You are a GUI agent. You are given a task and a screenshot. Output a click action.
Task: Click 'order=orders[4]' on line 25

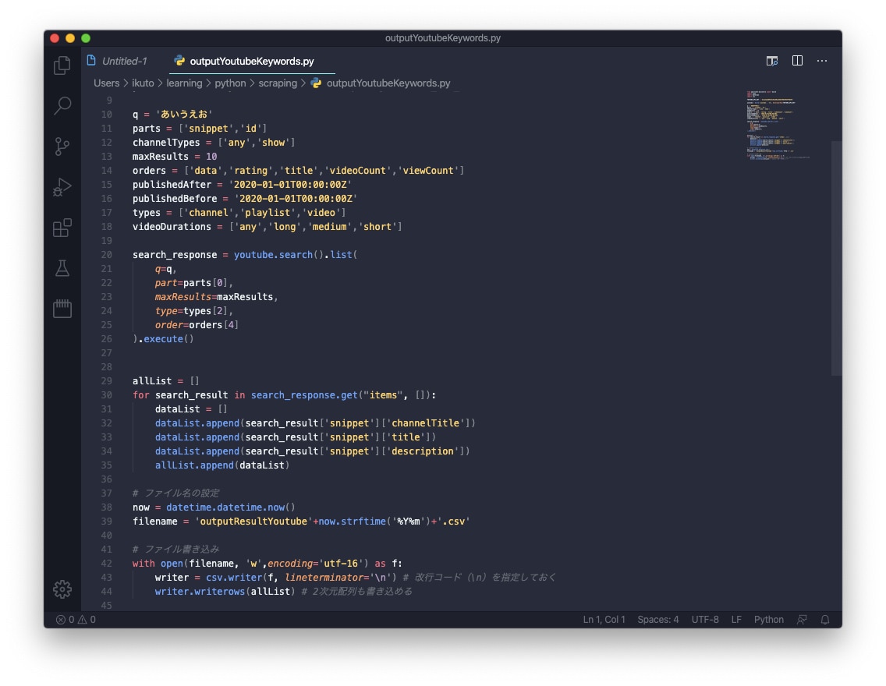click(x=197, y=324)
